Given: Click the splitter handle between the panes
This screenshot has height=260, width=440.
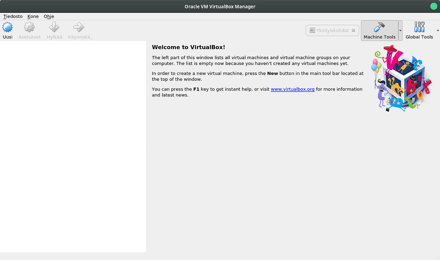Looking at the screenshot, I should [x=146, y=147].
